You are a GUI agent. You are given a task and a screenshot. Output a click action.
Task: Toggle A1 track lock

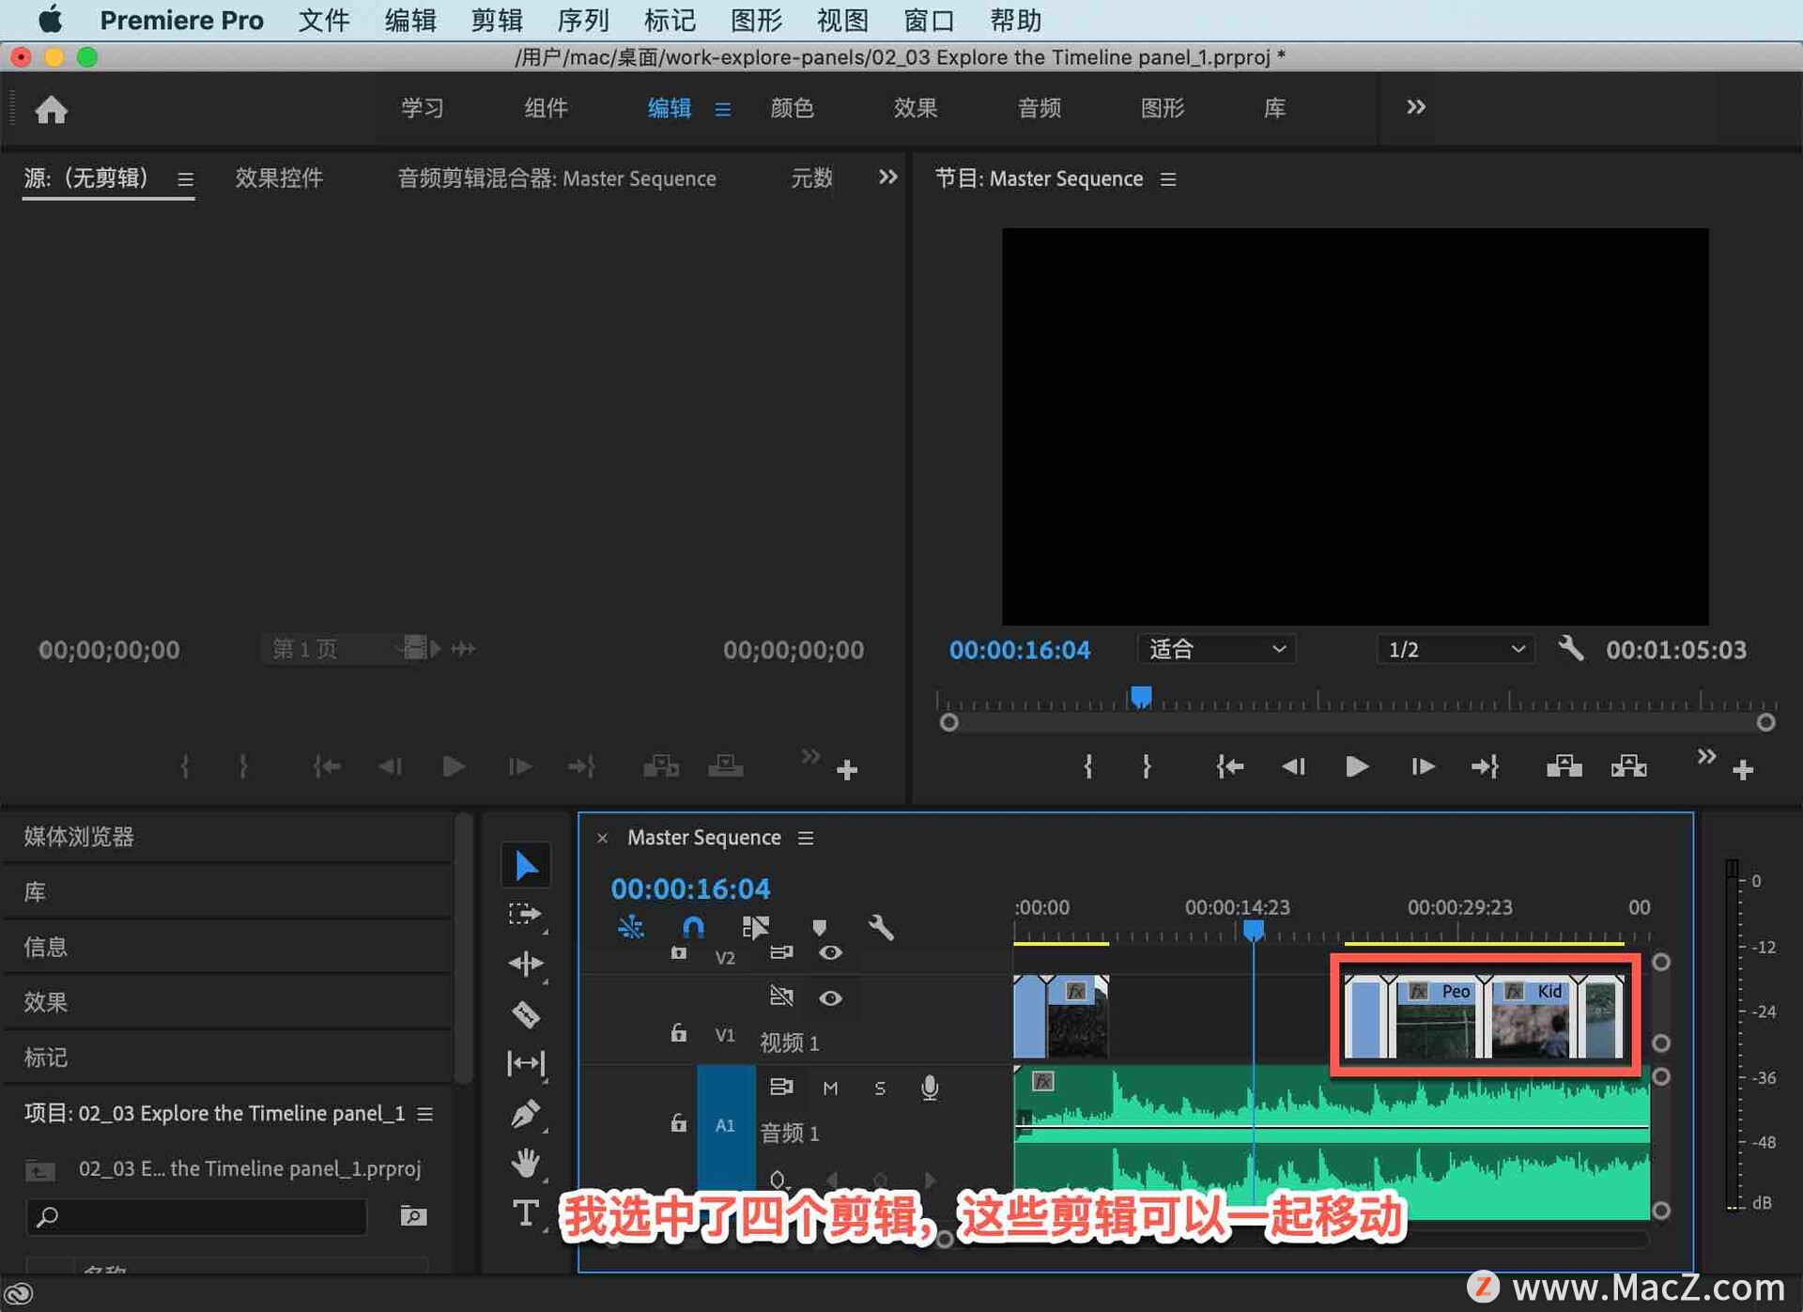[678, 1122]
